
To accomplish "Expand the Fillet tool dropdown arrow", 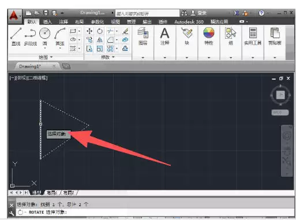I will 117,40.
